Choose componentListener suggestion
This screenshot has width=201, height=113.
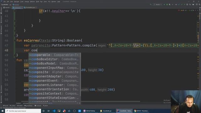pyautogui.click(x=54, y=85)
